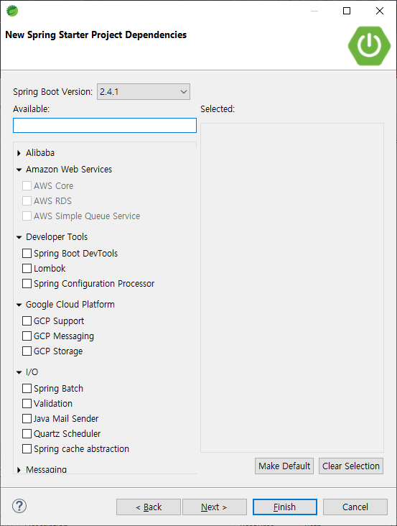Click the Finish button
The image size is (397, 526).
(285, 507)
